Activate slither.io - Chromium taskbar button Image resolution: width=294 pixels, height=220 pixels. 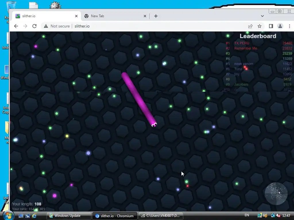click(x=115, y=216)
